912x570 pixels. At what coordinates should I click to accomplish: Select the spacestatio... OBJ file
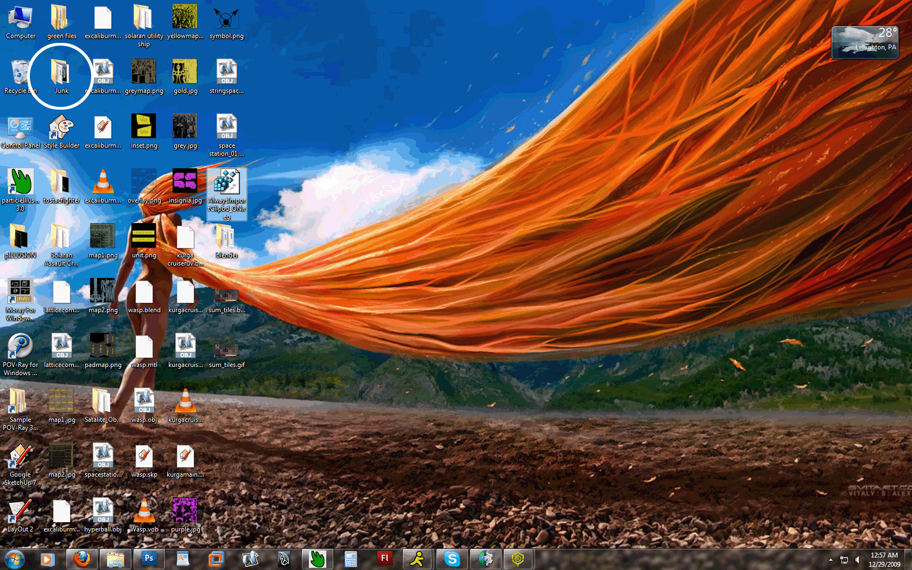click(103, 461)
